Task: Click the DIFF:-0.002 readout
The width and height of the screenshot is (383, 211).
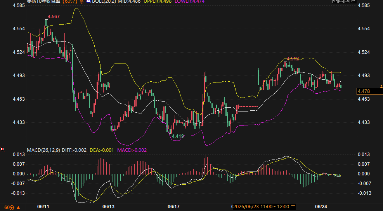Action: [x=74, y=150]
